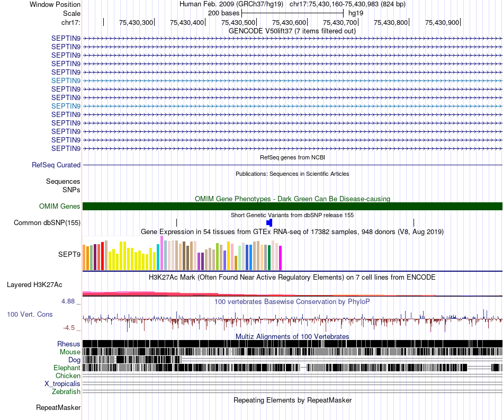Click the Chicken alignment label
This screenshot has height=420, width=503.
pyautogui.click(x=68, y=376)
